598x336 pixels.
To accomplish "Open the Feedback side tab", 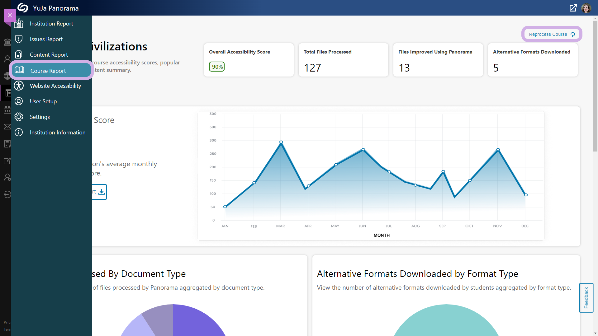I will tap(586, 298).
